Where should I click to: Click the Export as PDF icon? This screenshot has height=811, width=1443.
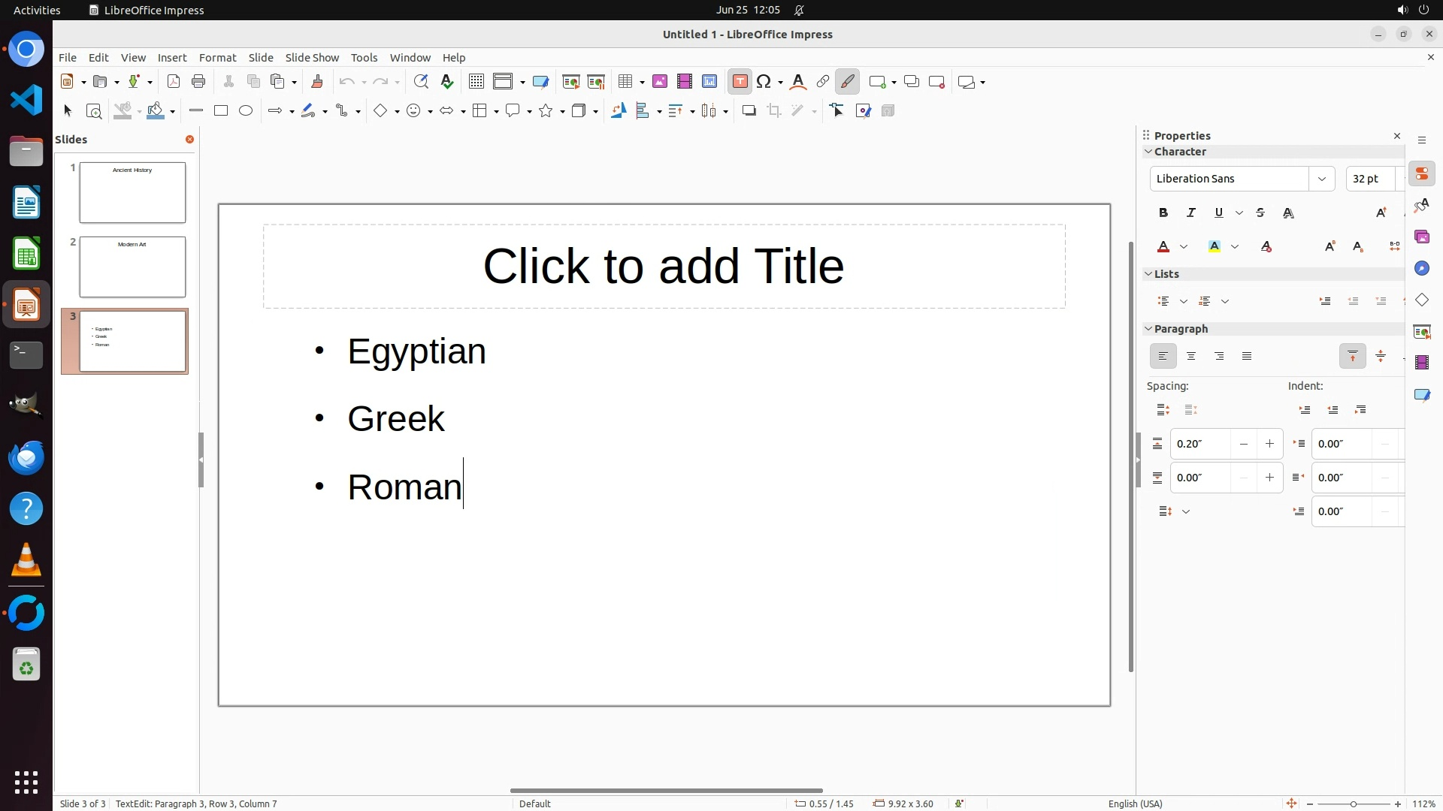pos(174,82)
